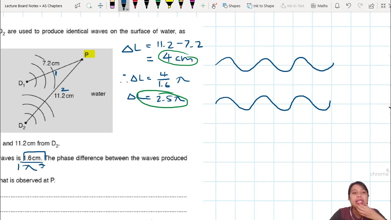Viewport: 391px width, 220px height.
Task: Click 'and 11.2cm from D2' text
Action: pyautogui.click(x=31, y=144)
